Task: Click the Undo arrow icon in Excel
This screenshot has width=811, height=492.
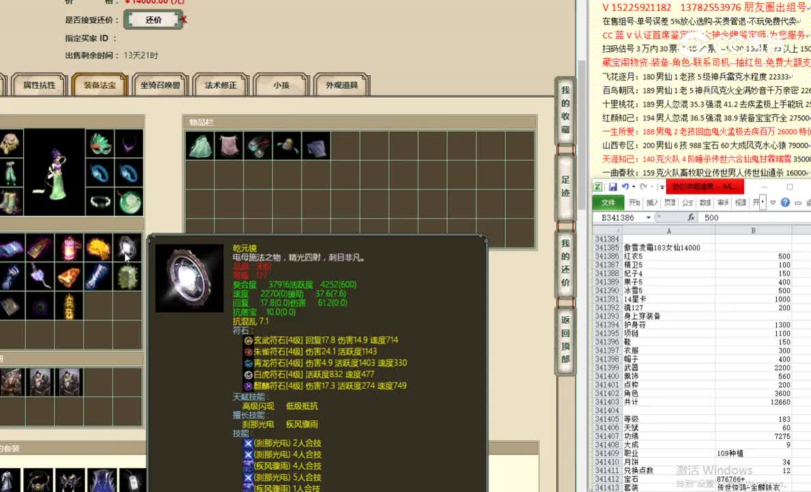Action: (626, 186)
